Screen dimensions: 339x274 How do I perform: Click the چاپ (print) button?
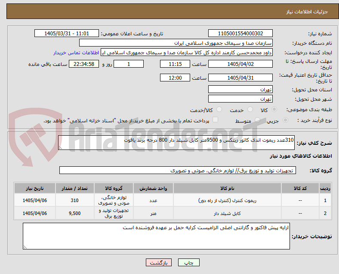point(189,262)
